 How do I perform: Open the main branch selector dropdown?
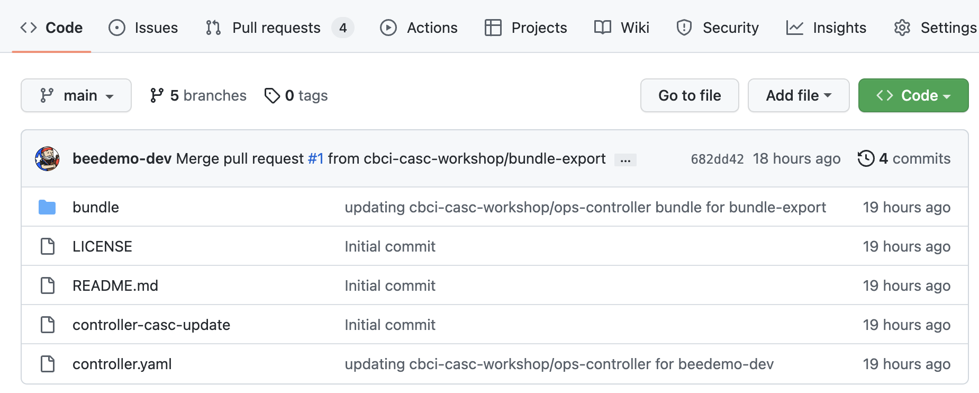coord(76,95)
